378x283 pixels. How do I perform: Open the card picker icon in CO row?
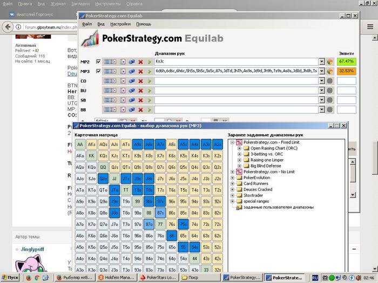[123, 81]
